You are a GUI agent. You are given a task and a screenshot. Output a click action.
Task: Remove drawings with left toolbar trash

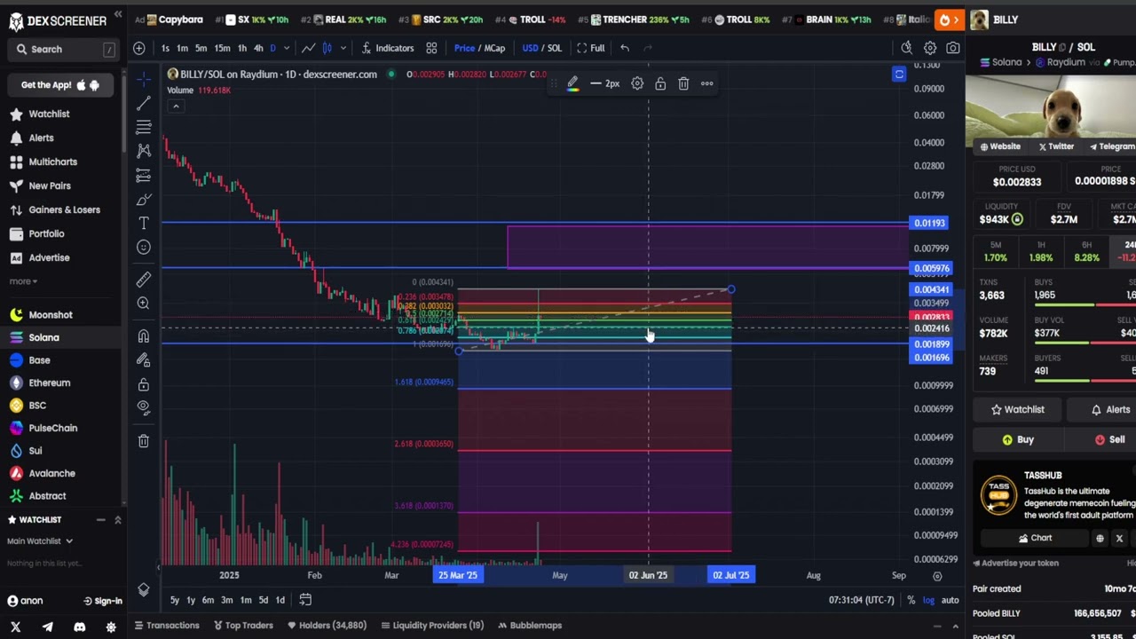(144, 440)
